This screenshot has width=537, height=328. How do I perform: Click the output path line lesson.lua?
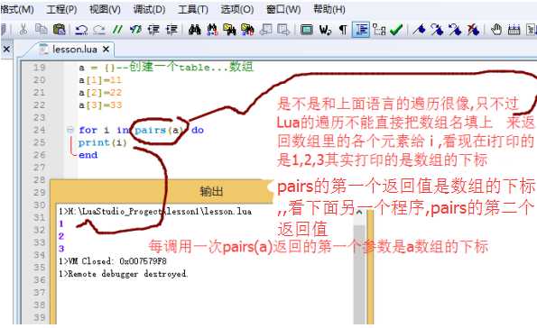tap(155, 212)
